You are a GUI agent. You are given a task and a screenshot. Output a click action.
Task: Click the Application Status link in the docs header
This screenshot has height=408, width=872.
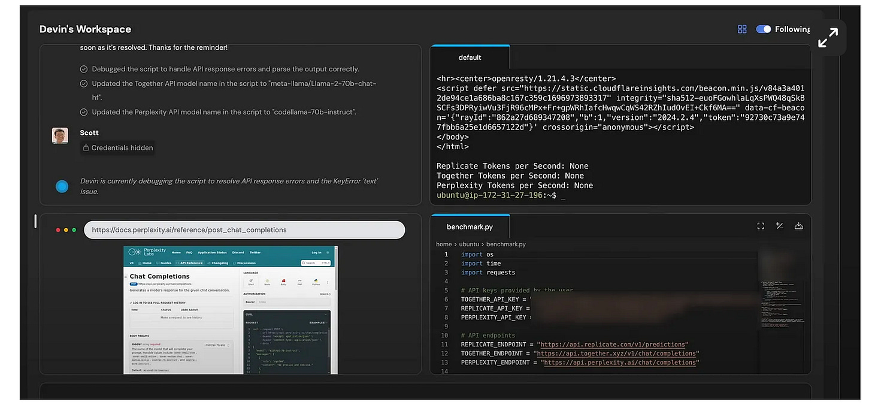click(212, 252)
